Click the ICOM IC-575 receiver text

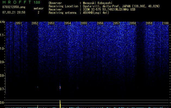click(x=109, y=9)
